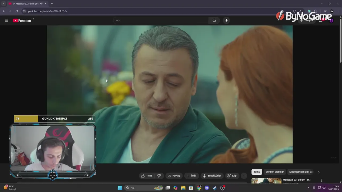Screen dimensions: 342x192
Task: Open the 28°C Güneşli weather widget
Action: tap(10, 188)
